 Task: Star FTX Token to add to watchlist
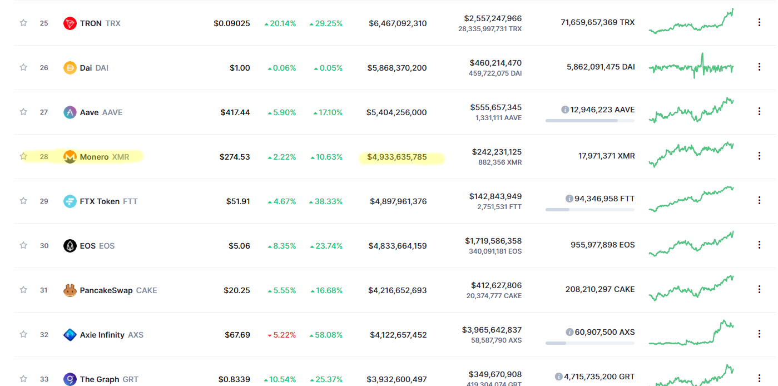[23, 201]
